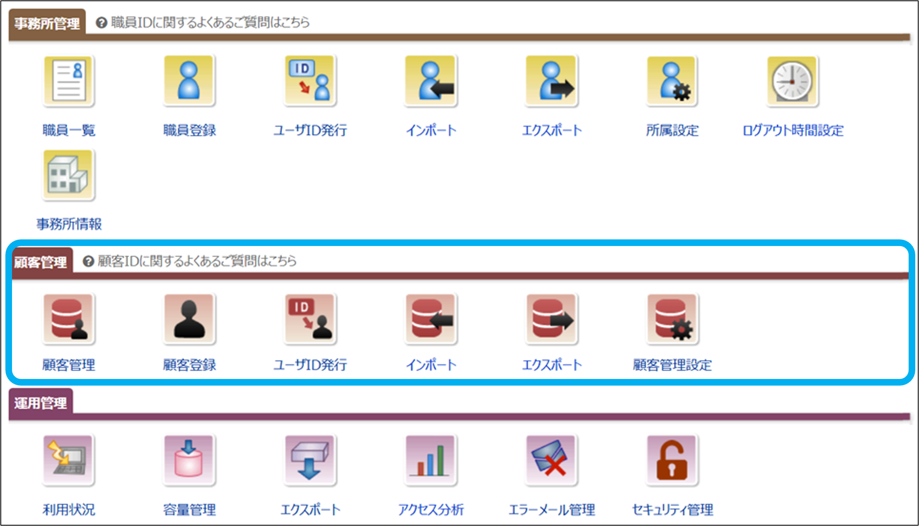Screen dimensions: 919x526
Task: Open the 所属設定 affiliation settings icon
Action: pos(672,81)
